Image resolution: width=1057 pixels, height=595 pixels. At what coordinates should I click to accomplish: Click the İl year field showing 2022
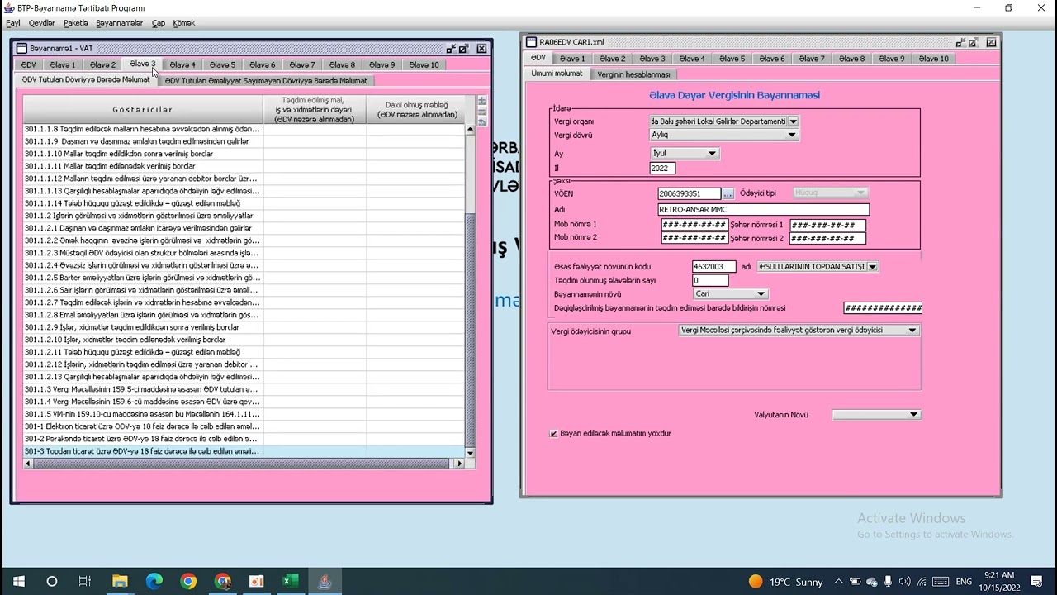pos(662,168)
